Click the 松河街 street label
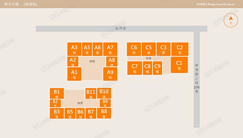This screenshot has height=138, width=243. 121,28
